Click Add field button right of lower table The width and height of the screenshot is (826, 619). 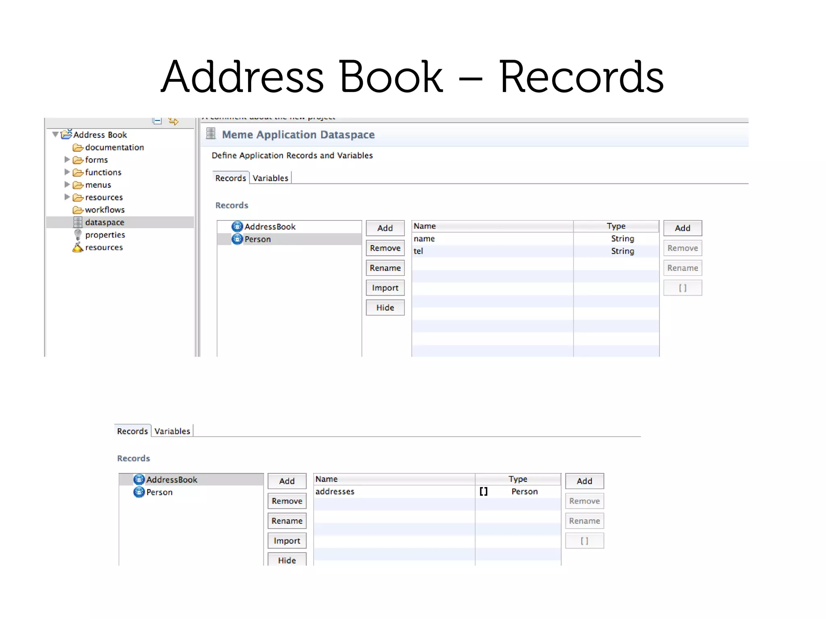[x=585, y=481]
